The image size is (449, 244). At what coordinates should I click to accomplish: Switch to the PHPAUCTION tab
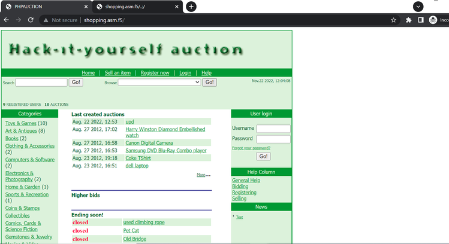point(46,7)
